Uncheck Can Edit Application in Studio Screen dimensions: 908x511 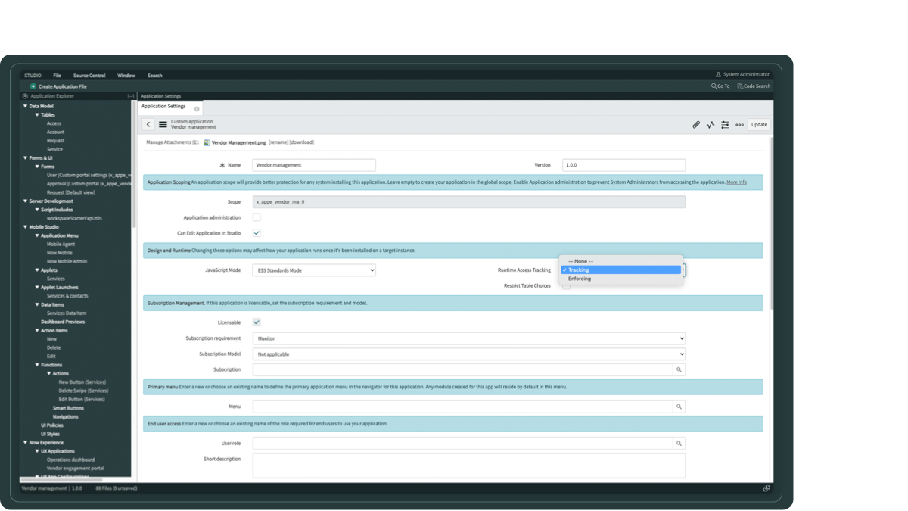click(257, 233)
